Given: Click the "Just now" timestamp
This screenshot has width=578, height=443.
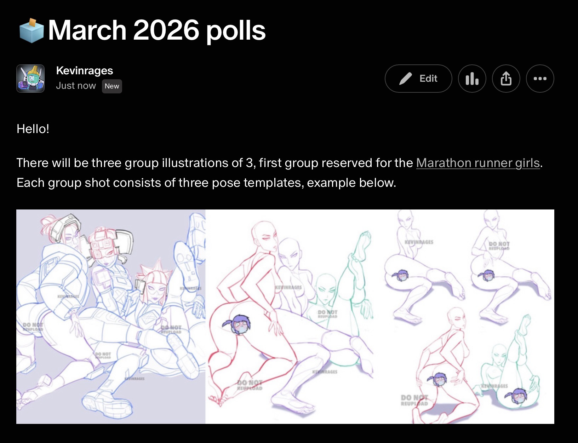Looking at the screenshot, I should [76, 86].
